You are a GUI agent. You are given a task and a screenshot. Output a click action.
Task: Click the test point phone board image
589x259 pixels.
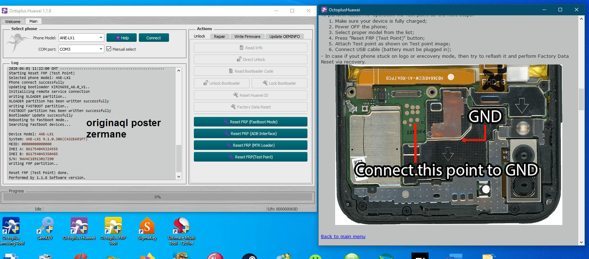448,145
